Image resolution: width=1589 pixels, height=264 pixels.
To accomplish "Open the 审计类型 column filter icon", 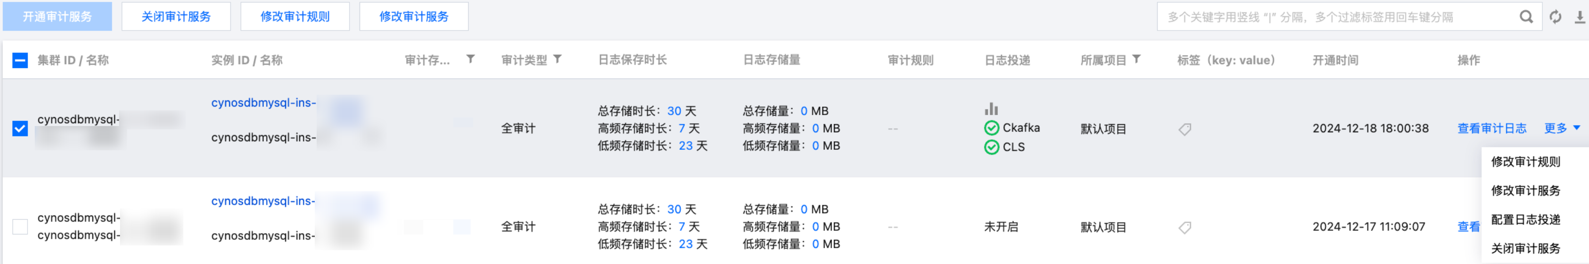I will click(557, 59).
